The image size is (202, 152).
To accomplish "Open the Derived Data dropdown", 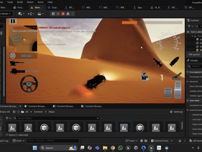I will pos(162,141).
